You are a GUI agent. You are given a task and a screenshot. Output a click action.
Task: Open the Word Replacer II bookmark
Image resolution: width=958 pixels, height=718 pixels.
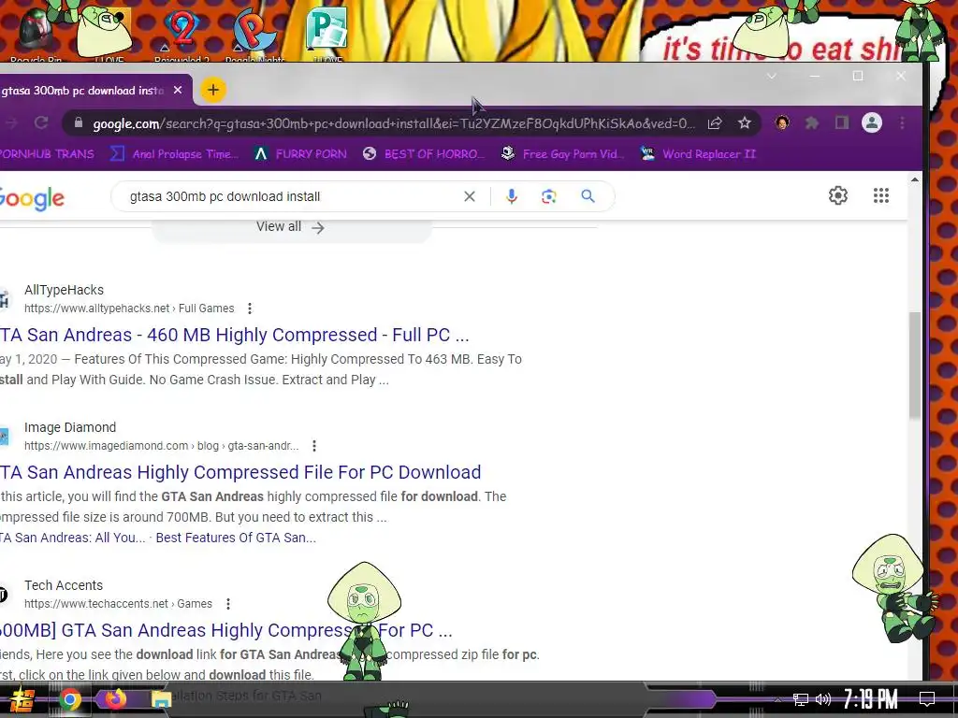click(698, 154)
